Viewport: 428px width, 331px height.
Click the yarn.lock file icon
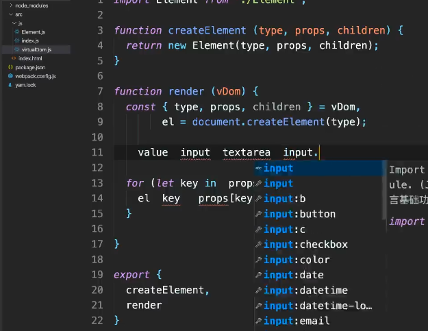(x=10, y=85)
